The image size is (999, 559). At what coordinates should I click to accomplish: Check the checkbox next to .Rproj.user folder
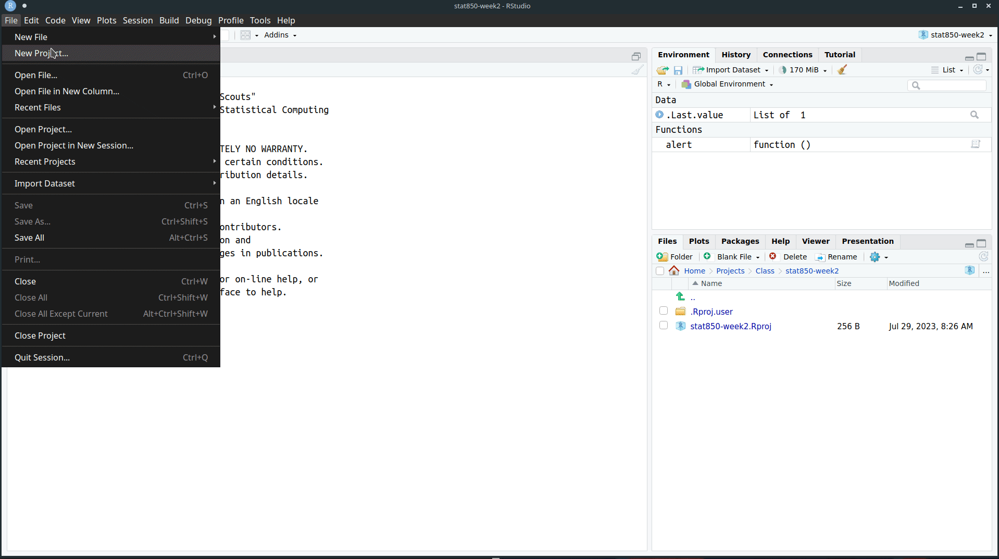[x=663, y=310]
